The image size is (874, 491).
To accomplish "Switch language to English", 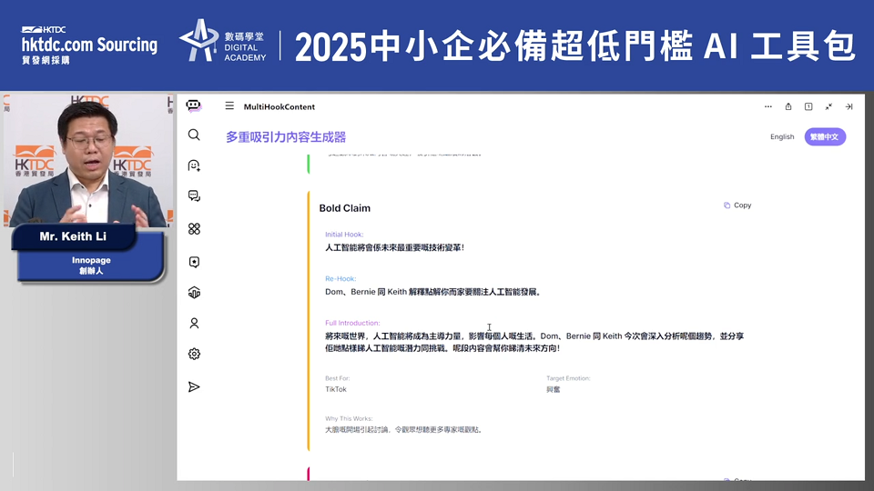I will tap(782, 137).
